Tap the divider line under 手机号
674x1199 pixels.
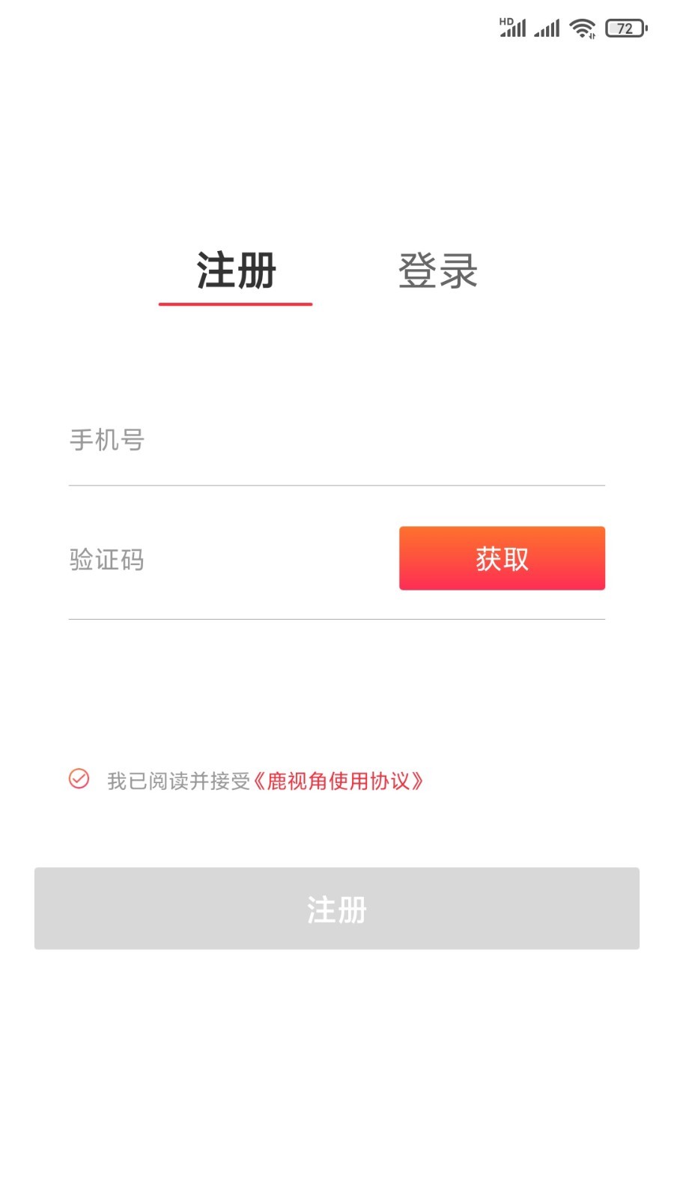[x=336, y=486]
